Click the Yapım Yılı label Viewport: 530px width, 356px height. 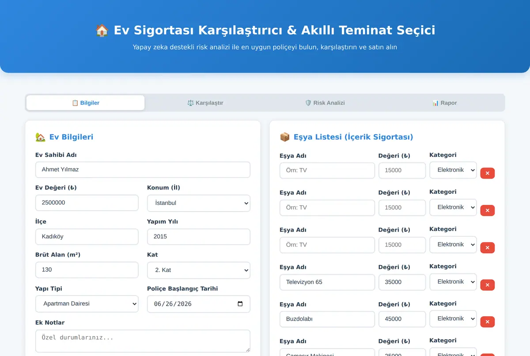point(163,221)
